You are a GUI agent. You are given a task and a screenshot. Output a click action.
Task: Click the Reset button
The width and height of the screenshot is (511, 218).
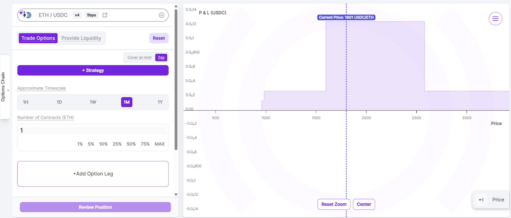[x=159, y=38]
